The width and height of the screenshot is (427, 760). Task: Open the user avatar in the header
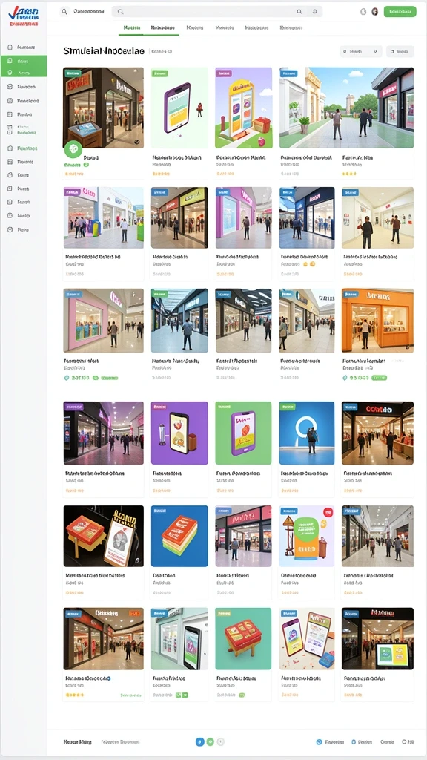(x=374, y=12)
